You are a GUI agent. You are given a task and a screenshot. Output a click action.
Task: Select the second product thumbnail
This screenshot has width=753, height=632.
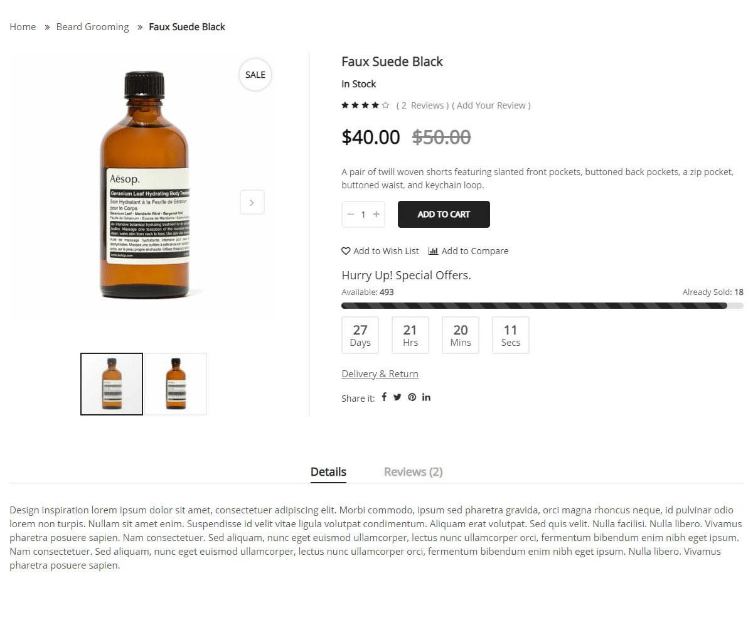coord(176,384)
